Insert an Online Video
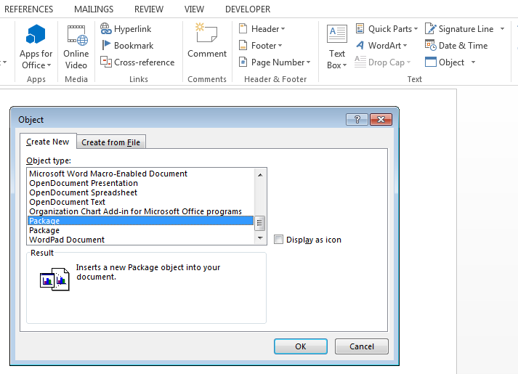The width and height of the screenshot is (518, 374). click(76, 46)
